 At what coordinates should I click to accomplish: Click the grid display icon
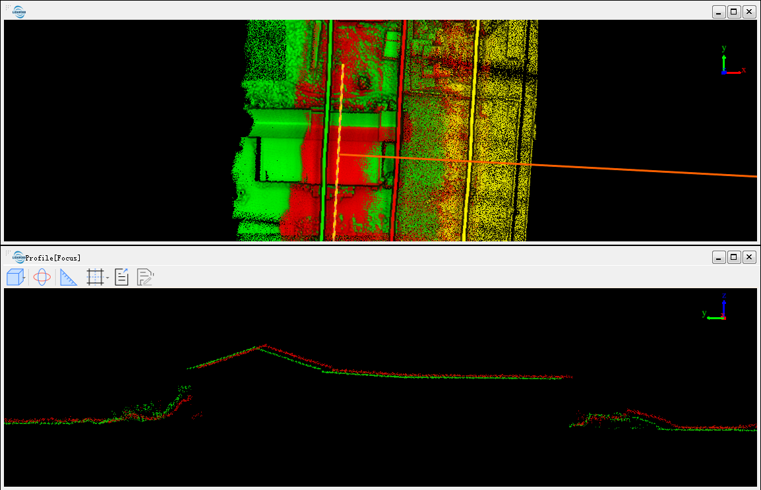95,277
